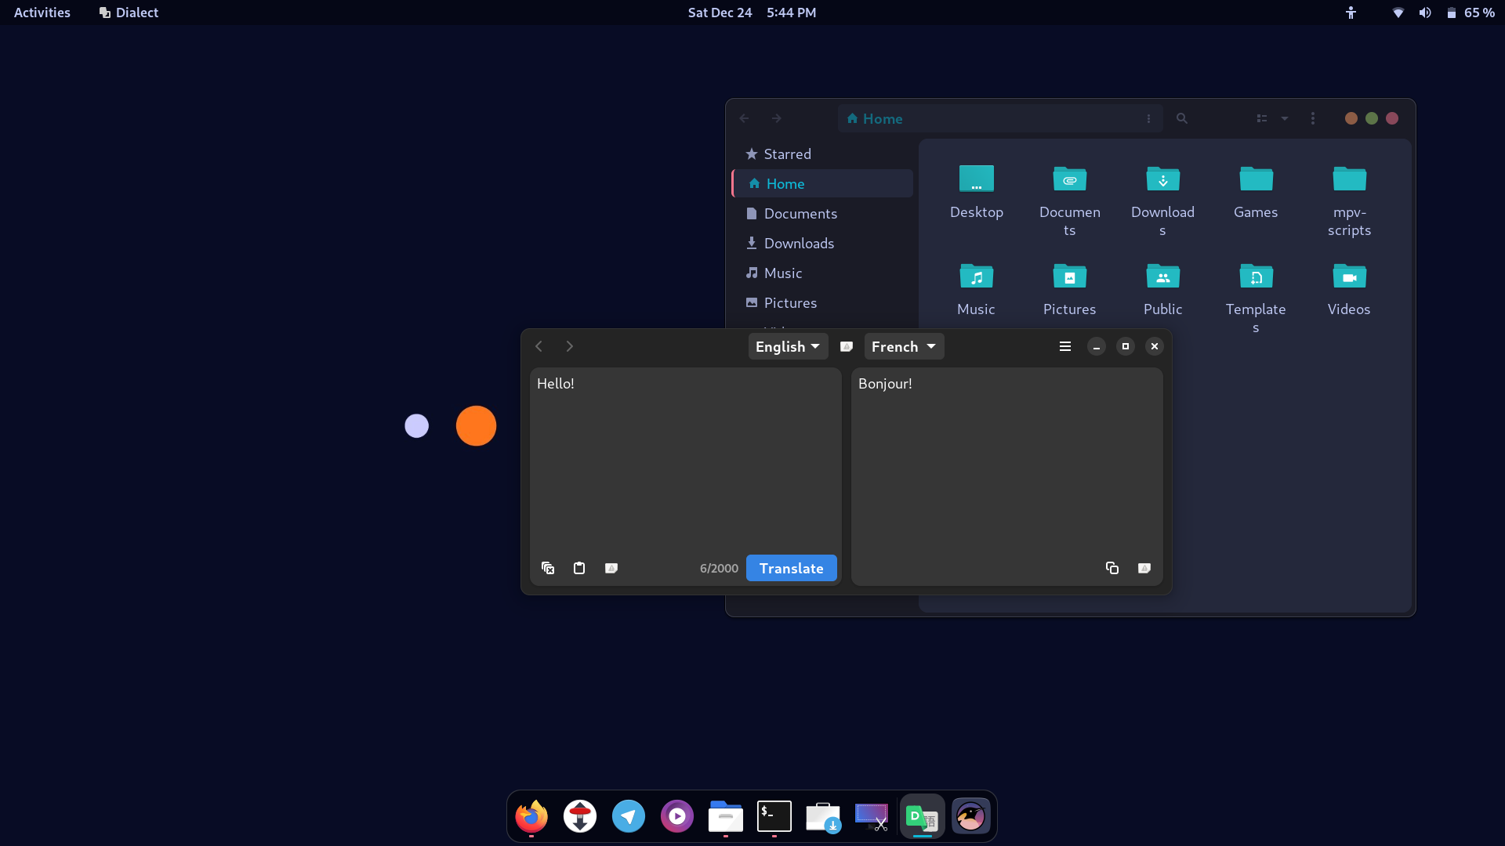Paste clipboard into source text box
1505x846 pixels.
click(579, 568)
